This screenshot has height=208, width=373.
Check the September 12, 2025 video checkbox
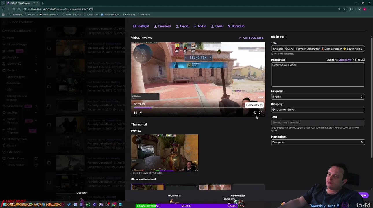pos(49,86)
